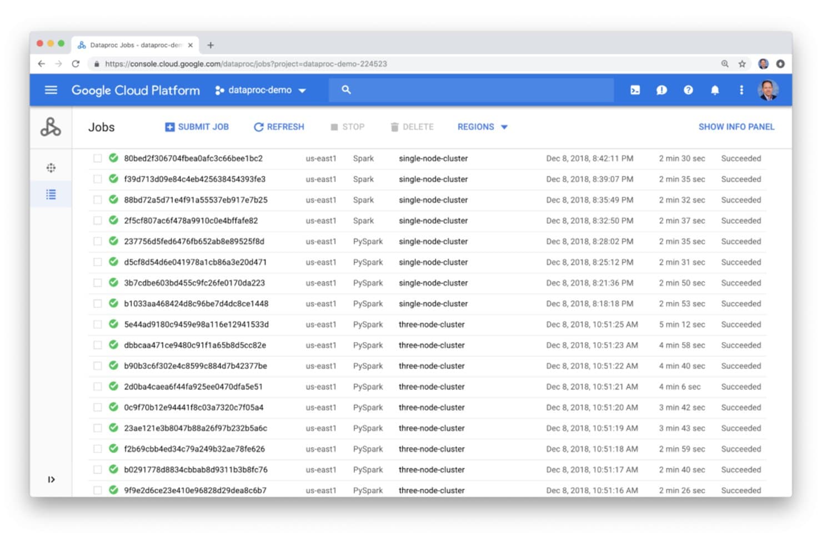This screenshot has width=822, height=548.
Task: Click the Dataproc product logo icon
Action: (x=51, y=127)
